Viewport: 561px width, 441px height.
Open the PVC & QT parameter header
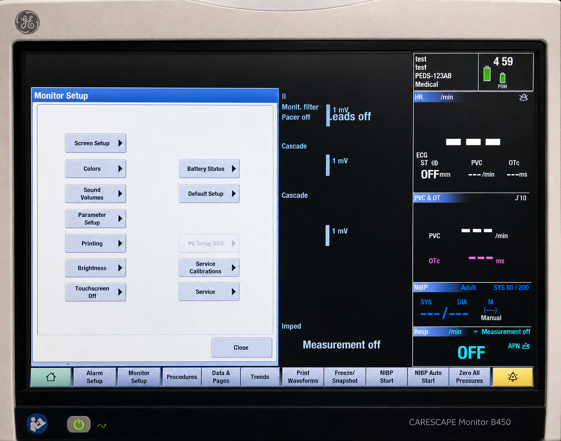click(x=472, y=198)
